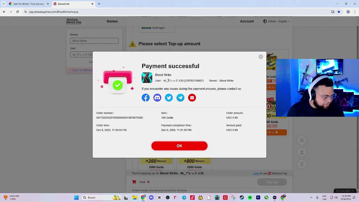
Task: Click the Server input field
Action: [x=94, y=41]
